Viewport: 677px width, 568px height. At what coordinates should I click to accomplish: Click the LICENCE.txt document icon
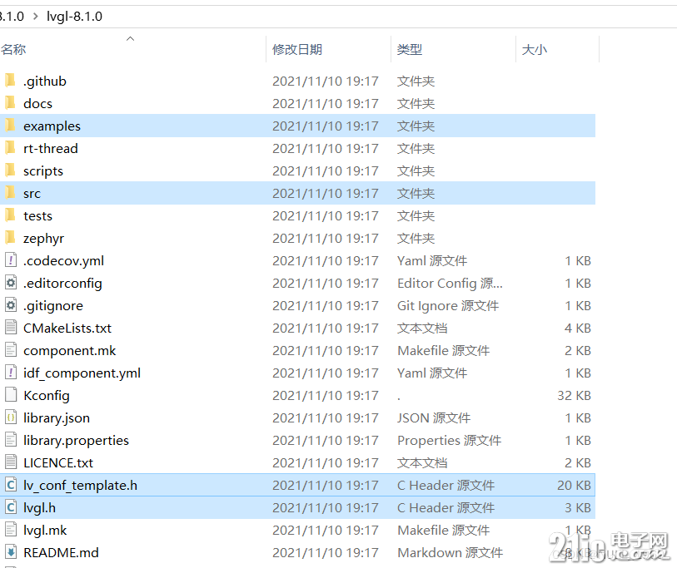[11, 462]
